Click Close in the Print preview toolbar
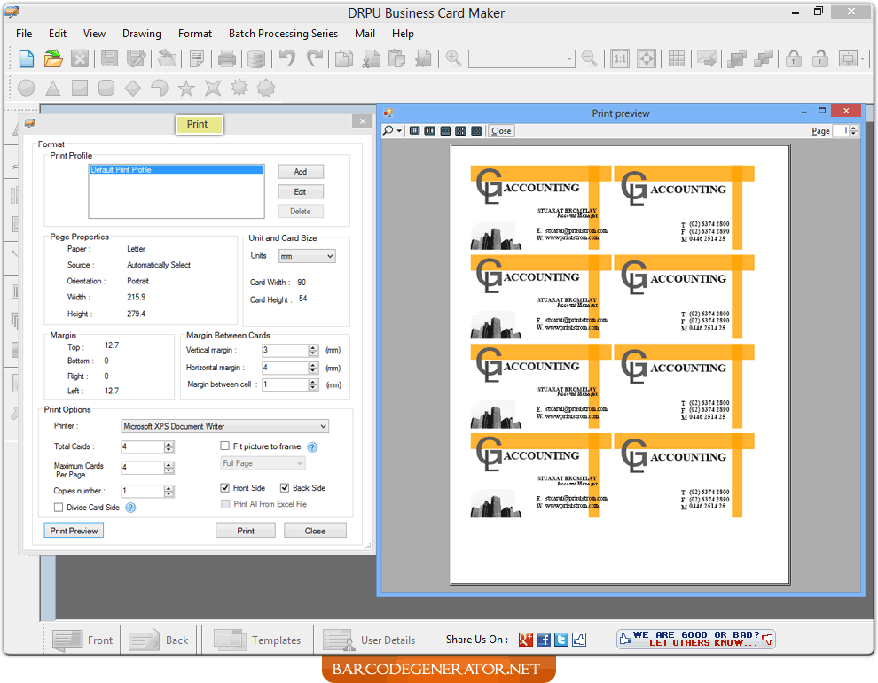Screen dimensions: 878x683 [x=501, y=131]
